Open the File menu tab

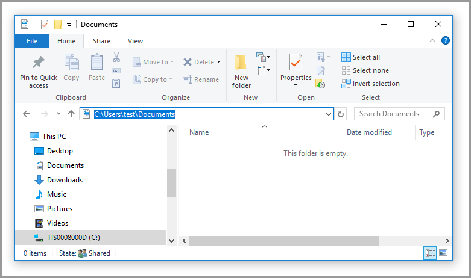pyautogui.click(x=32, y=41)
